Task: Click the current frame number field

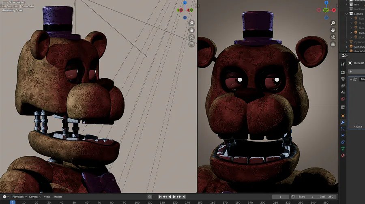Action: point(281,197)
